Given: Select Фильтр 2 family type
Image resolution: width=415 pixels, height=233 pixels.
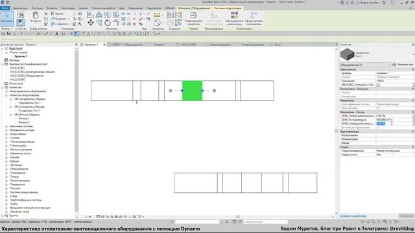Looking at the screenshot, I should [x=24, y=122].
